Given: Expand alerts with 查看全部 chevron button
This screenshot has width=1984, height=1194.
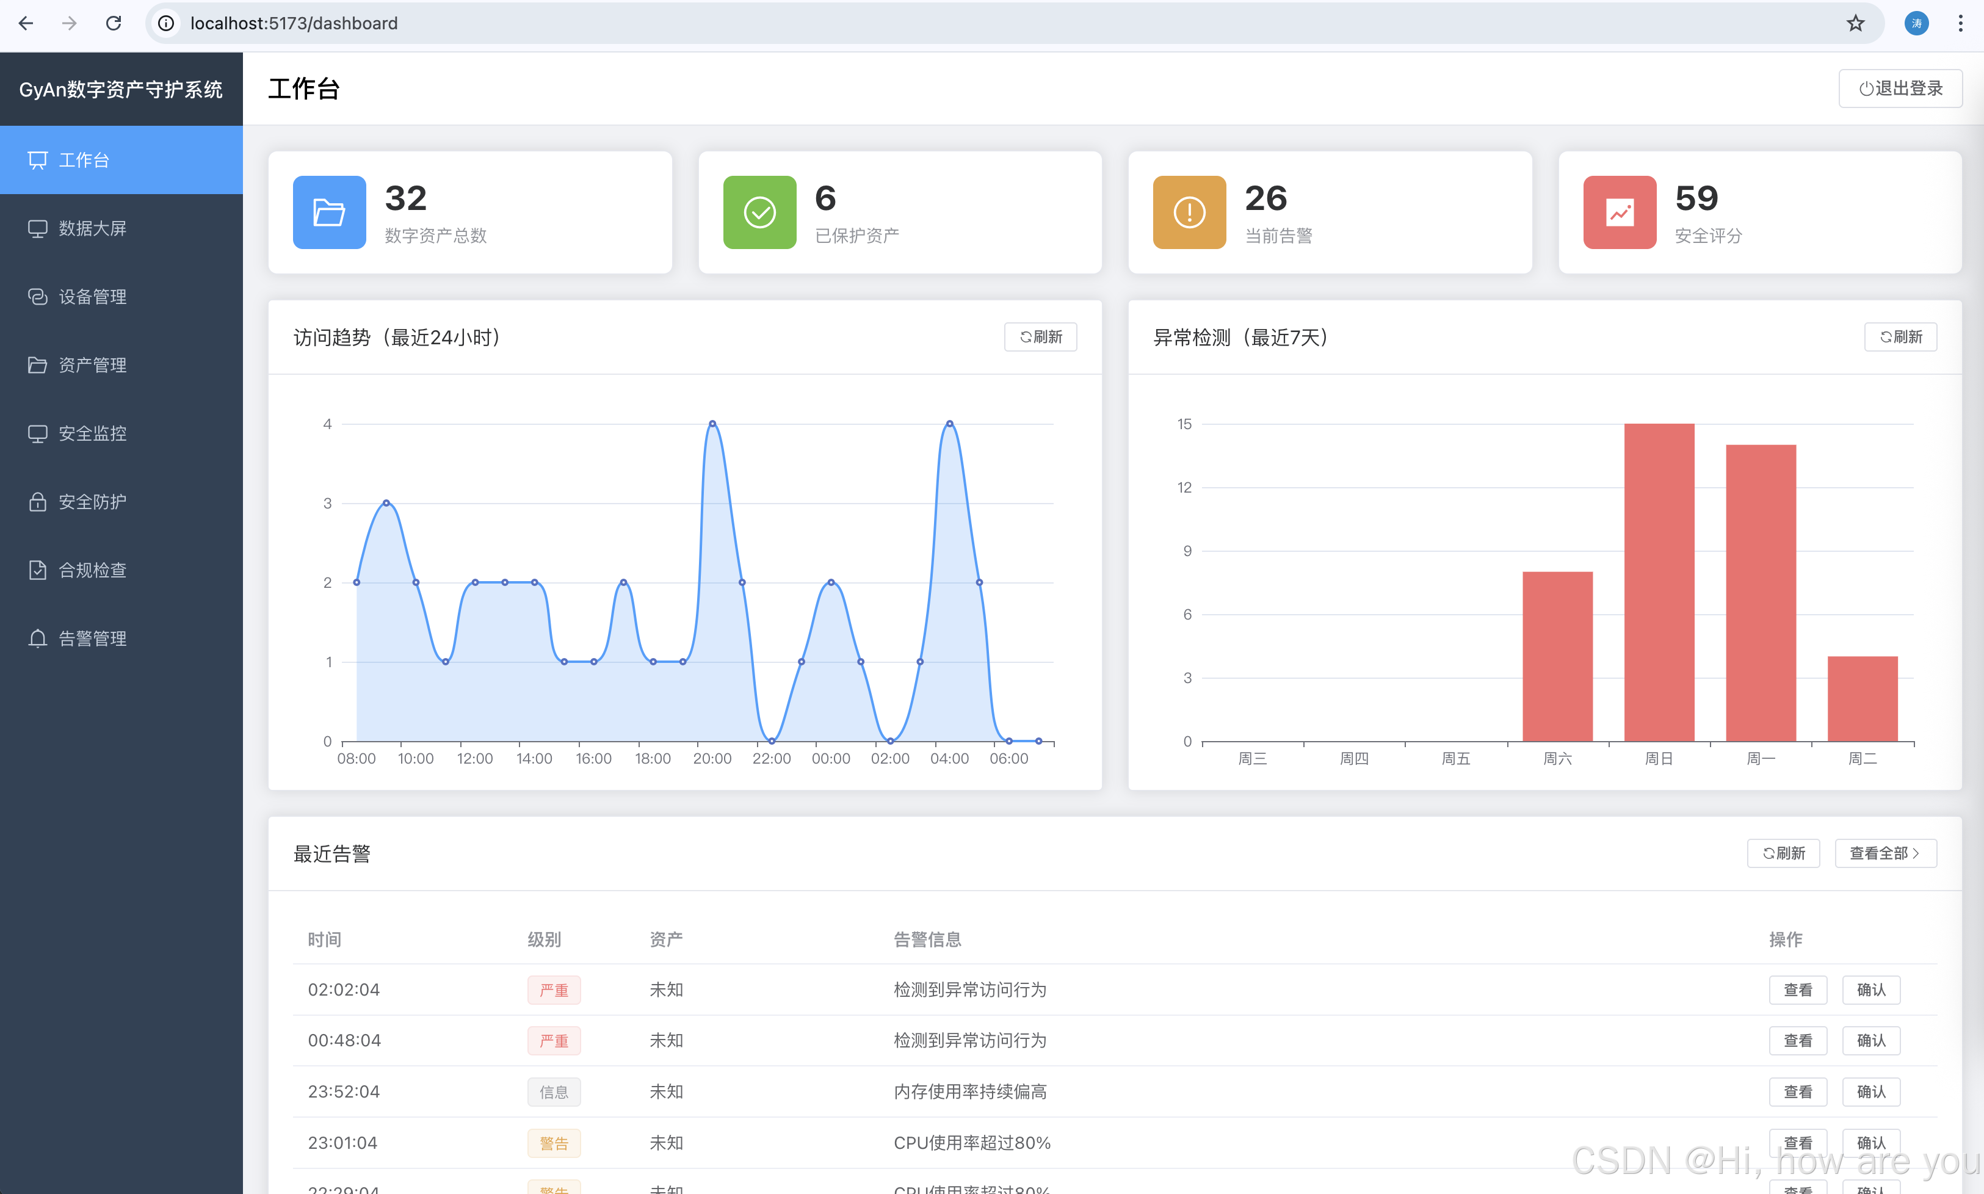Looking at the screenshot, I should point(1885,853).
